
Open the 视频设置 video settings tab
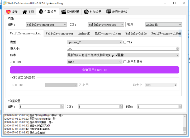(x=70, y=12)
